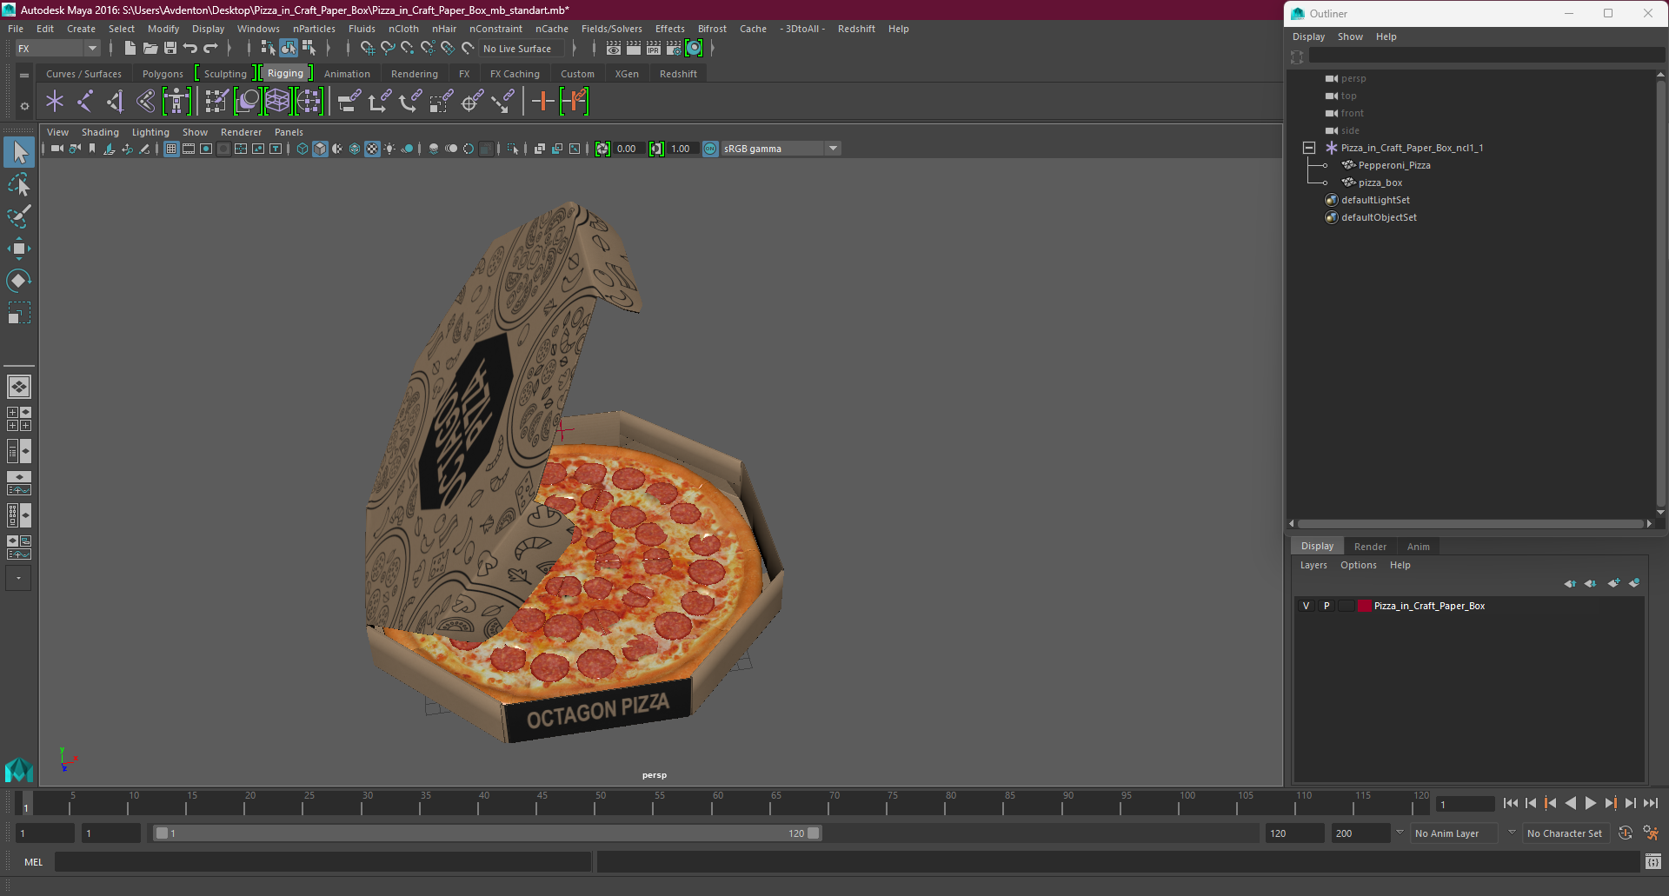This screenshot has height=896, width=1669.
Task: Create a new scene with the page icon
Action: pos(130,49)
